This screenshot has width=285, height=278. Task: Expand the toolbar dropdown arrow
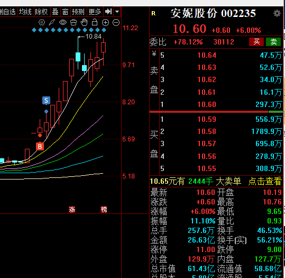pos(117,12)
